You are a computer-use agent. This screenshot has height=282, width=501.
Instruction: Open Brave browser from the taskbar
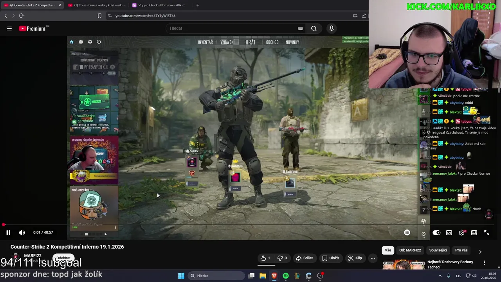[x=274, y=276]
